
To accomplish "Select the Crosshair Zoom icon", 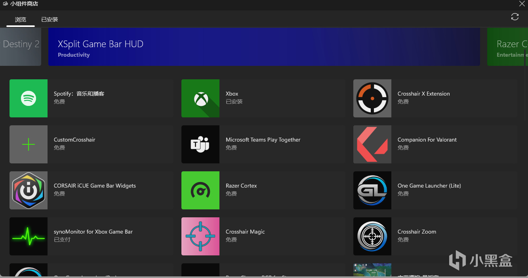I will pos(372,236).
